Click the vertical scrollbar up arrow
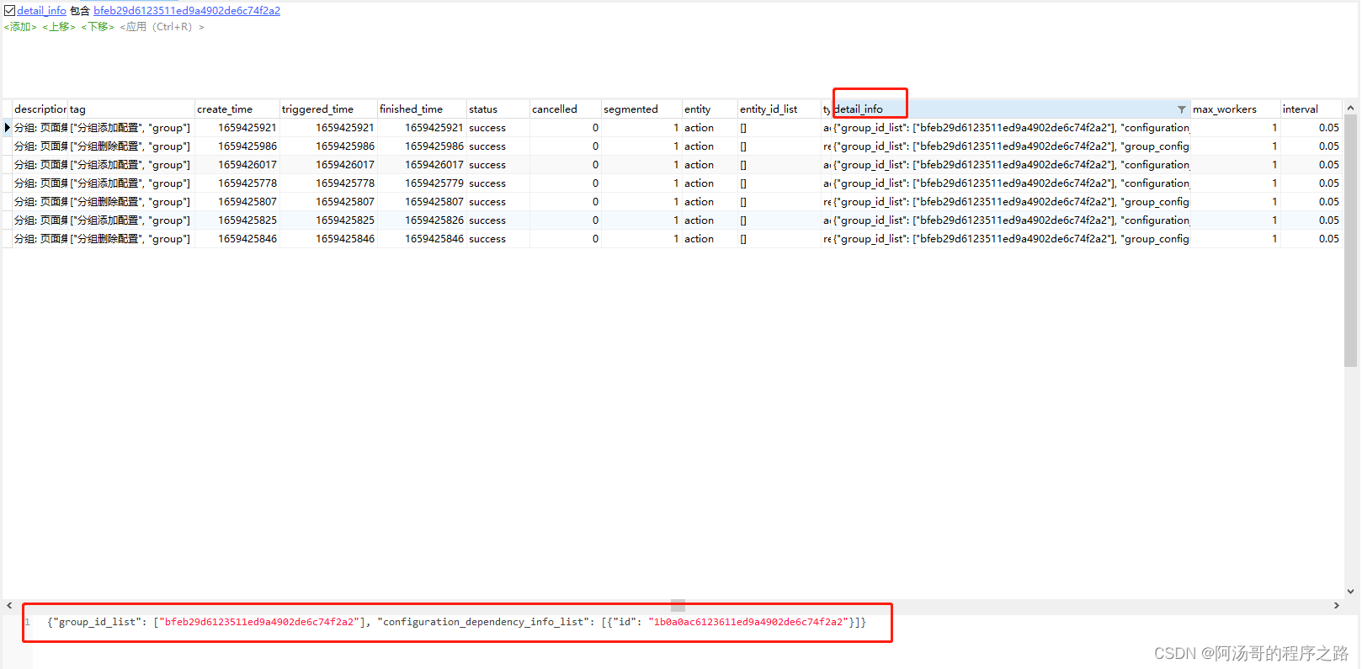Viewport: 1362px width, 669px height. tap(1350, 108)
